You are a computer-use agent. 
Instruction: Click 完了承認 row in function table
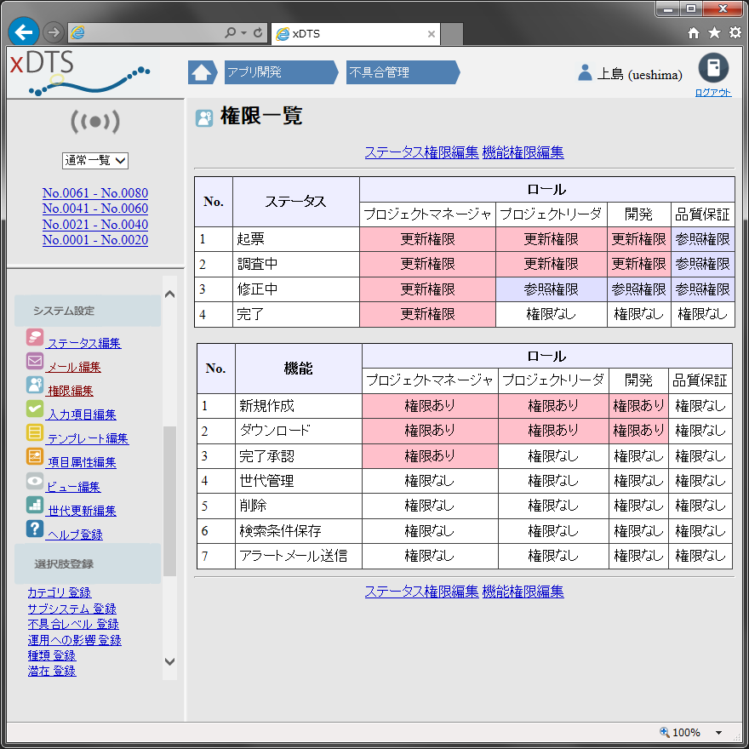click(x=465, y=456)
